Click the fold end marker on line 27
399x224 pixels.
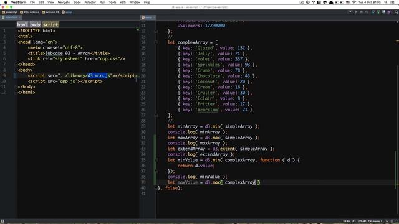[156, 115]
